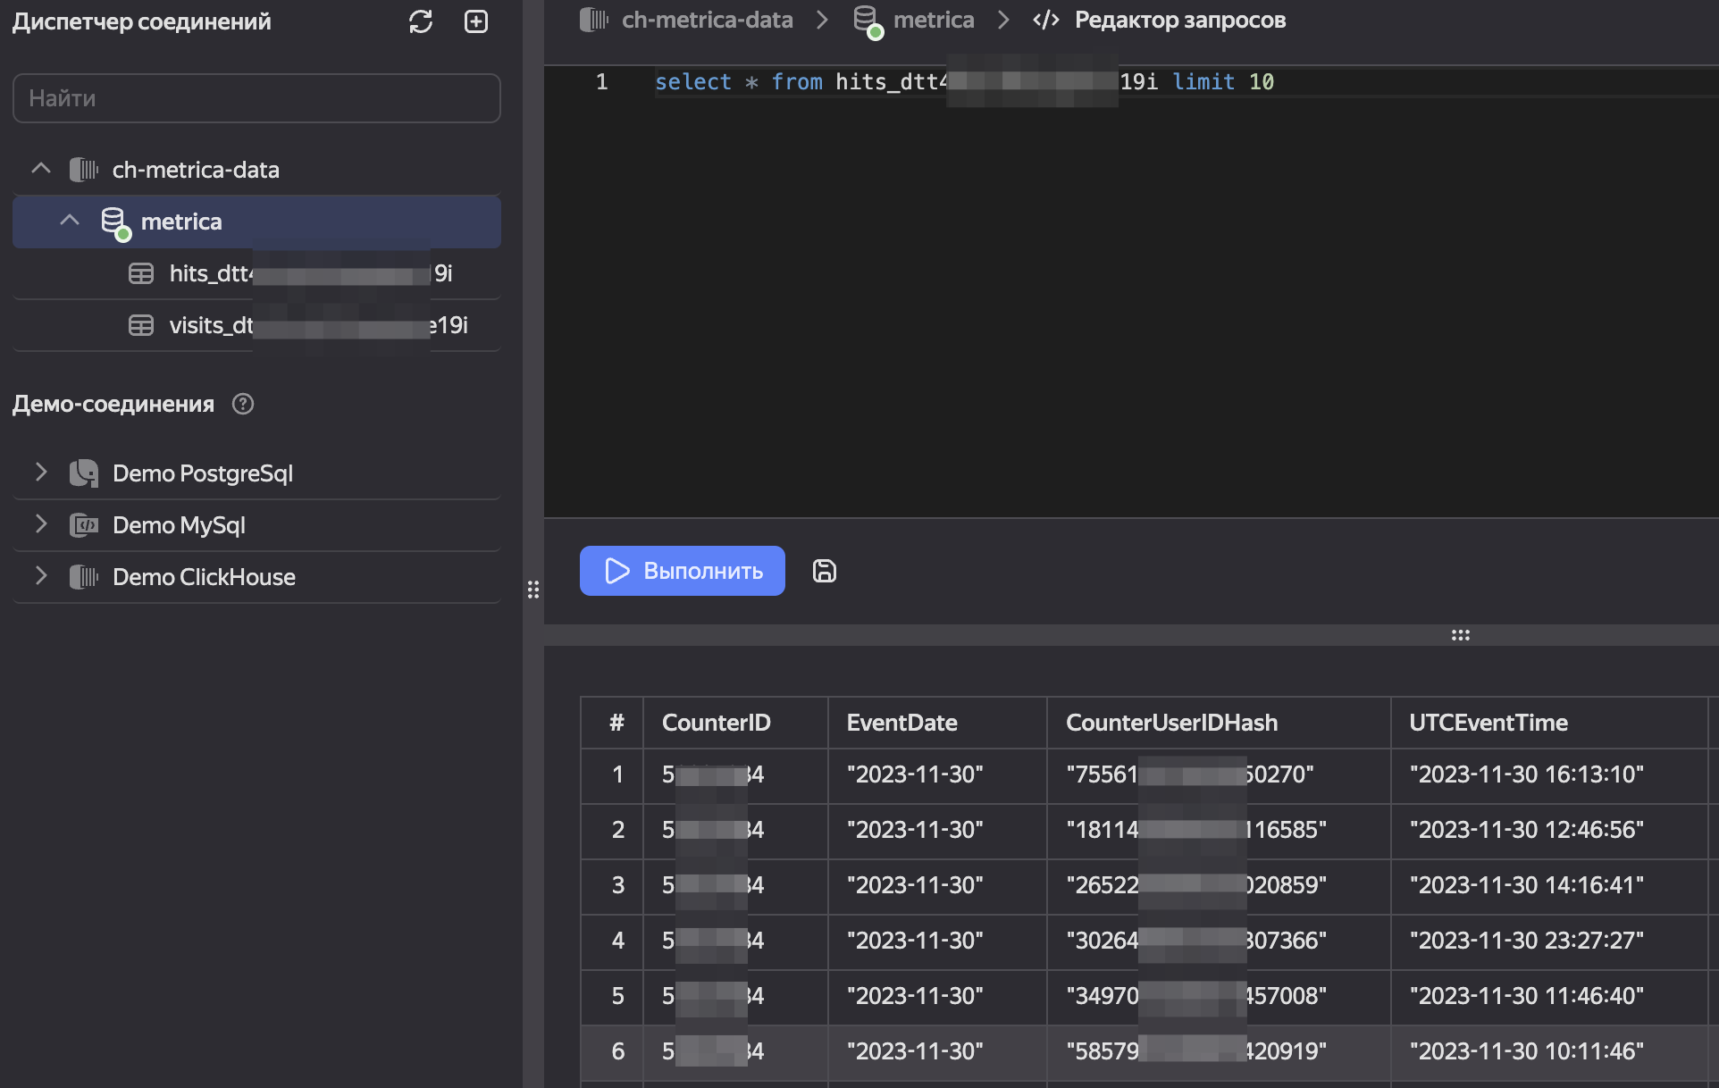This screenshot has width=1719, height=1088.
Task: Expand the Demo PostgreSql connection
Action: 41,473
